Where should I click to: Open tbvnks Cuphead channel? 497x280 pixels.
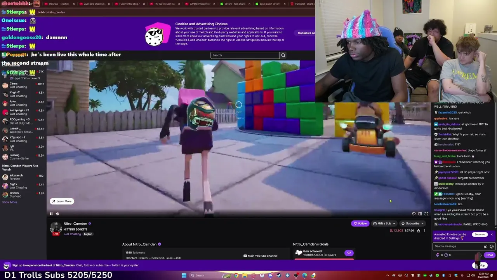23,194
